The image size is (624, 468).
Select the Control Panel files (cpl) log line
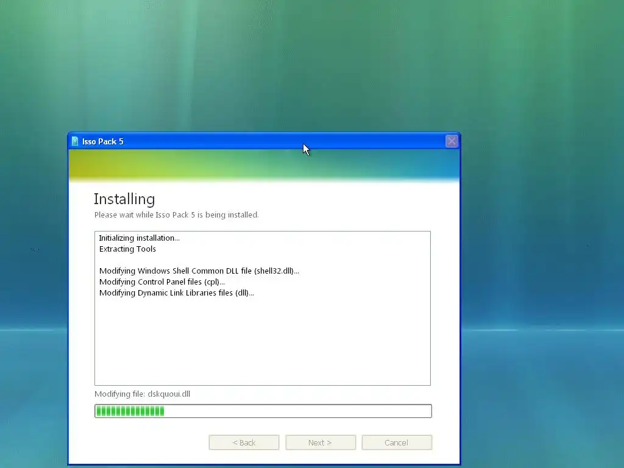[162, 282]
